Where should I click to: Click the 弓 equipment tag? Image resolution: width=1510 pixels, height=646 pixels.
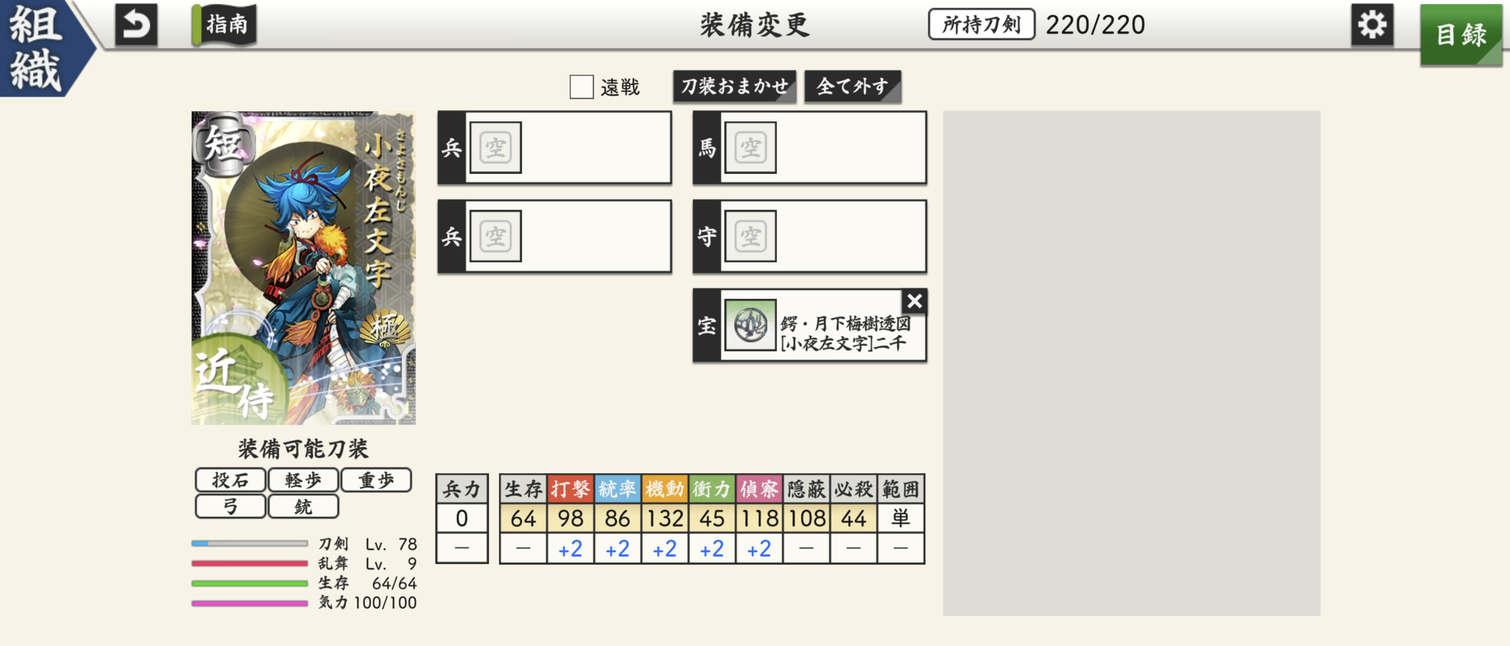(230, 506)
